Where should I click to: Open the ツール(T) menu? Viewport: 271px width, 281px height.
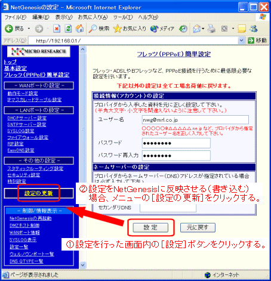point(123,17)
